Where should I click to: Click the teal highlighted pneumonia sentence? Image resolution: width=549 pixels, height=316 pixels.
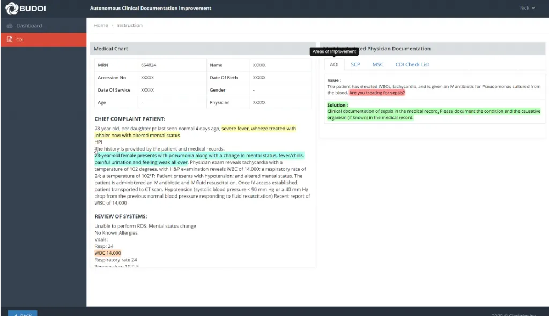(198, 156)
